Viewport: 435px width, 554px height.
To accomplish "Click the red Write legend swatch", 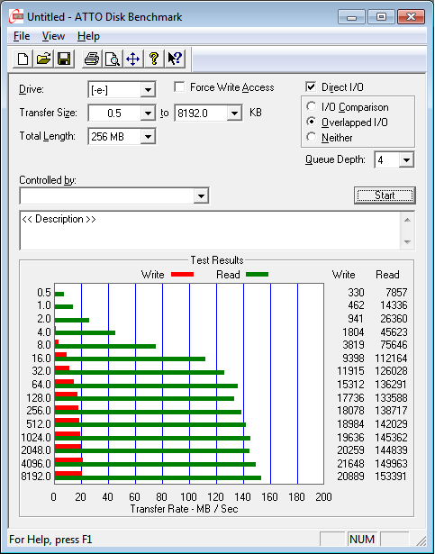I will [182, 275].
